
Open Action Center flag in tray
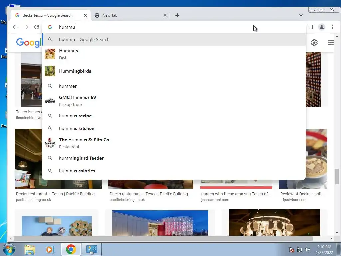pyautogui.click(x=291, y=250)
